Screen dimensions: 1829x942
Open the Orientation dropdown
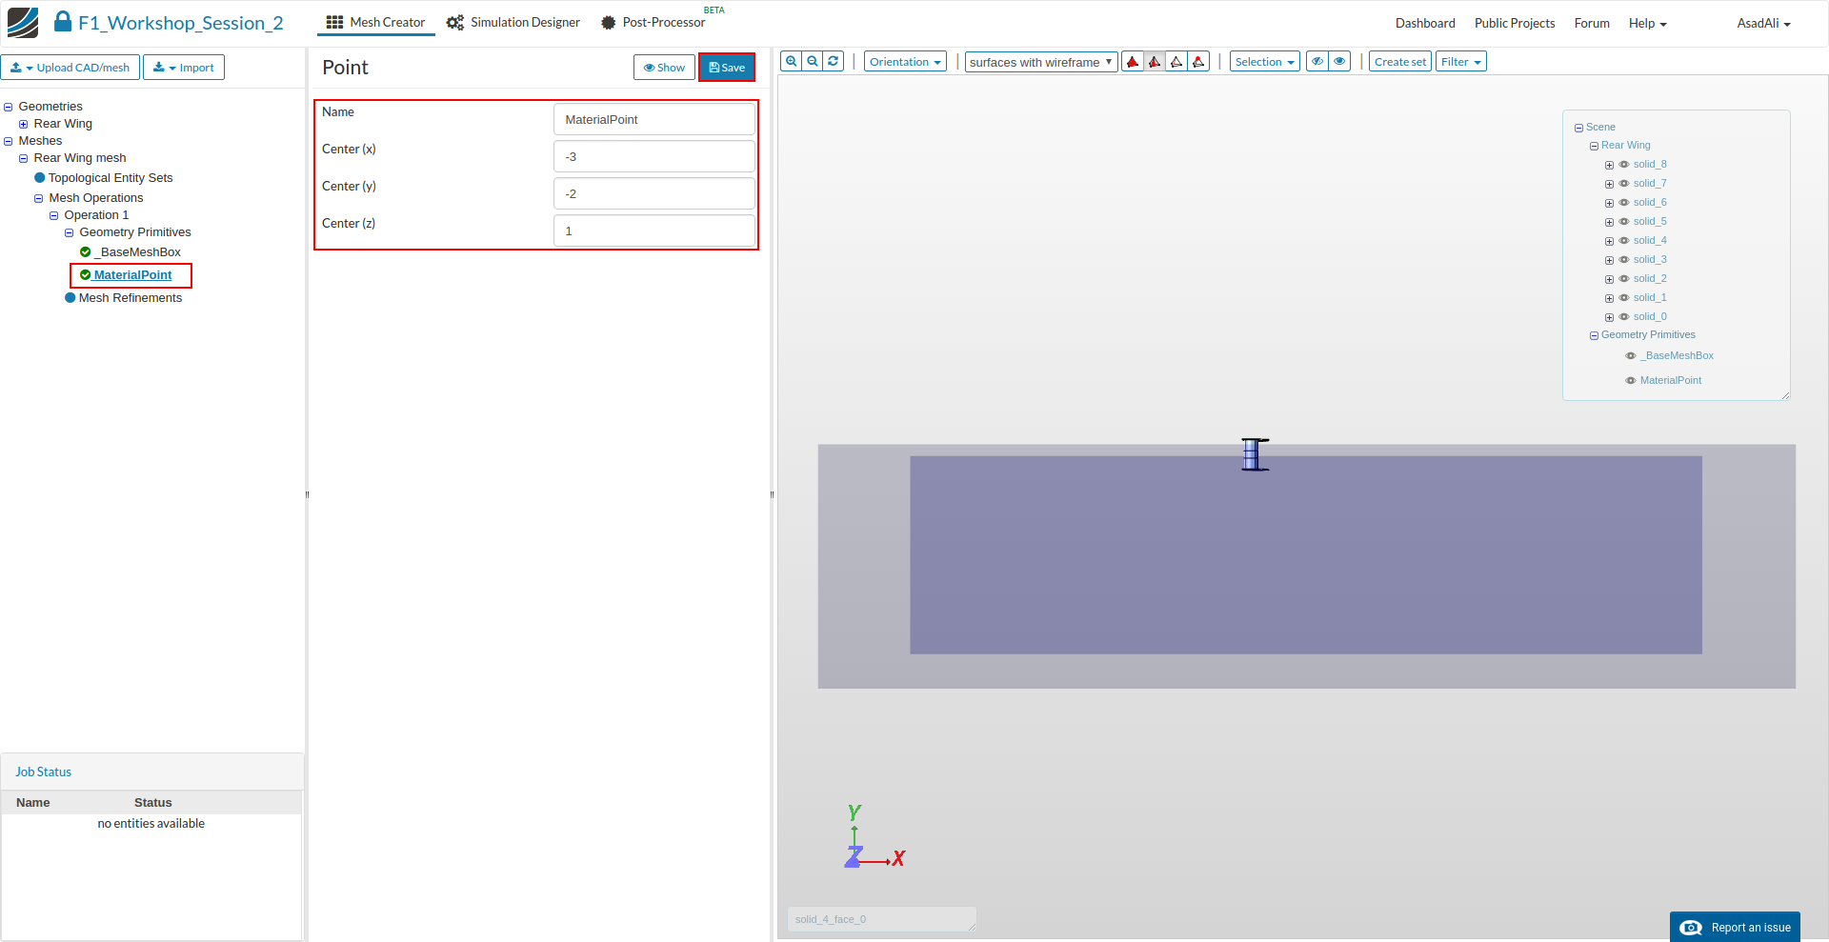point(905,62)
